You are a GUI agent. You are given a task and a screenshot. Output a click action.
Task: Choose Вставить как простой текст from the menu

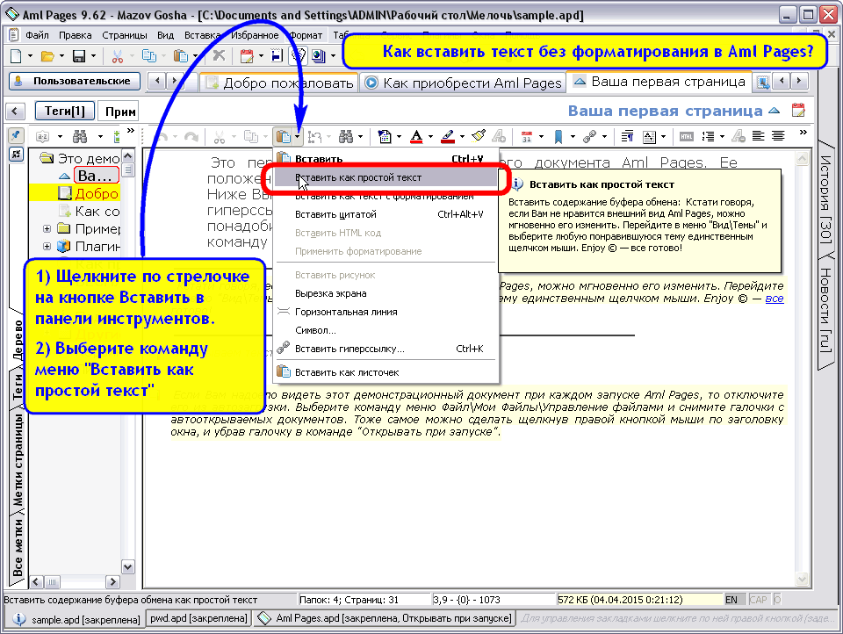pyautogui.click(x=385, y=177)
